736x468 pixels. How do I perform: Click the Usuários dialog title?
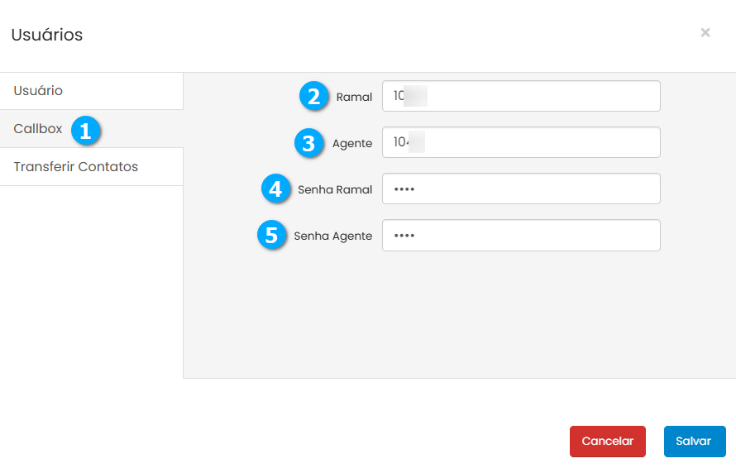tap(47, 35)
